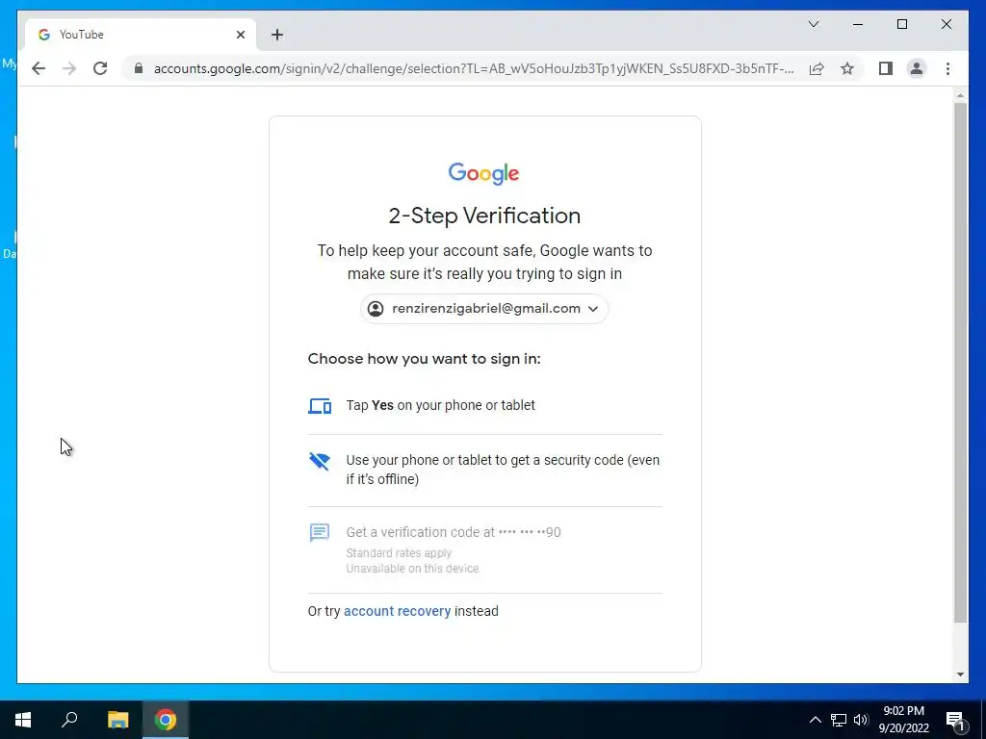Click the scrollbar up arrow

coord(960,95)
